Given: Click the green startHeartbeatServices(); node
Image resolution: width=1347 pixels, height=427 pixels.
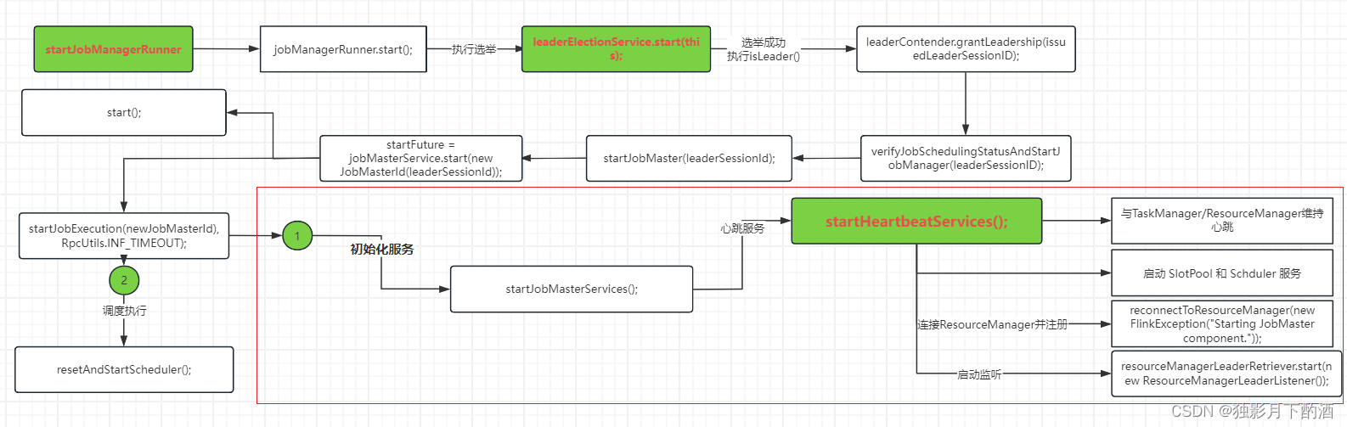Looking at the screenshot, I should 916,222.
